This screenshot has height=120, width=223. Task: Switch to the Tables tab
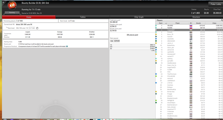coord(83,17)
